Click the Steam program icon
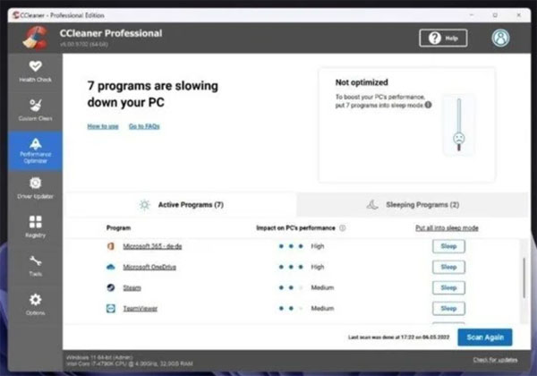 pyautogui.click(x=111, y=287)
